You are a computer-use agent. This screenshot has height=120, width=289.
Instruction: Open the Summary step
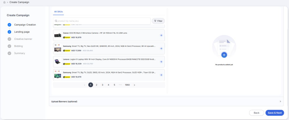[x=20, y=53]
